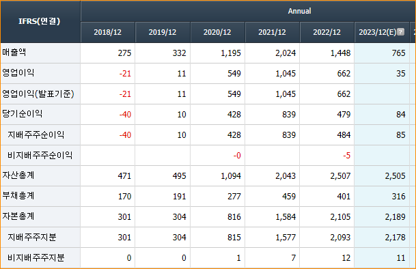Viewport: 416px width, 269px height.
Task: Click 자산총계 value 2,507
Action: click(340, 176)
